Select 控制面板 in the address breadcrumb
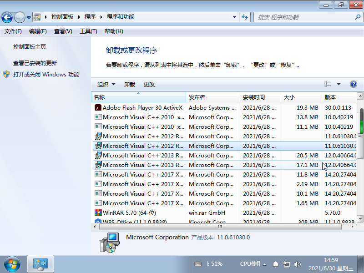This screenshot has width=364, height=273. (x=62, y=17)
